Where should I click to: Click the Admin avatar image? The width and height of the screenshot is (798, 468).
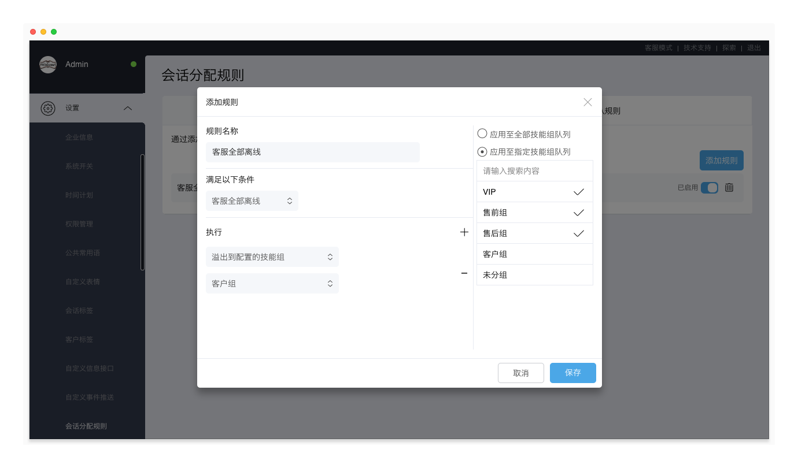click(48, 65)
